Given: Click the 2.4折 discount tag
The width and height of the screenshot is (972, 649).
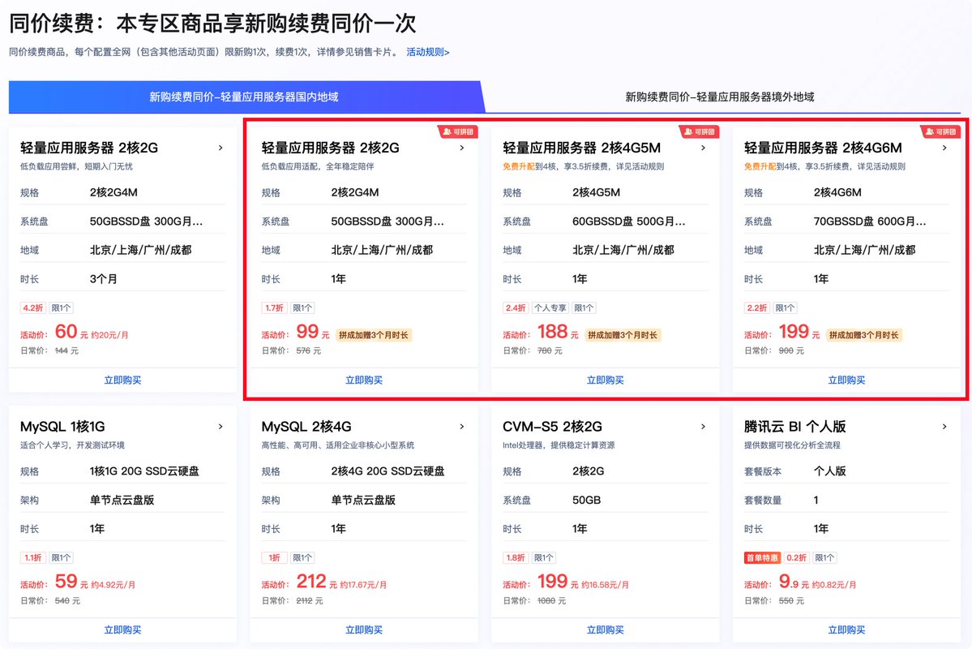Looking at the screenshot, I should click(x=515, y=307).
